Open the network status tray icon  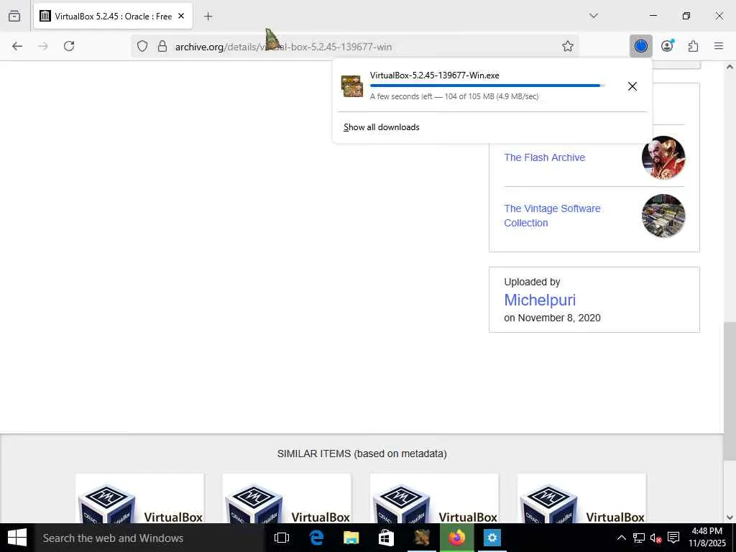click(x=638, y=538)
